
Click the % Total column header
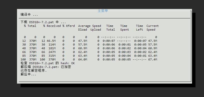point(30,26)
